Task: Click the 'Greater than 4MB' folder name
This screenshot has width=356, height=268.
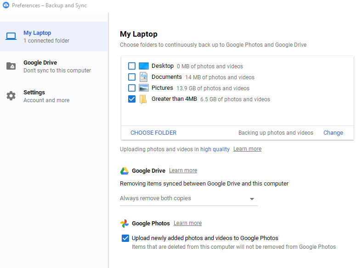Action: pyautogui.click(x=174, y=99)
